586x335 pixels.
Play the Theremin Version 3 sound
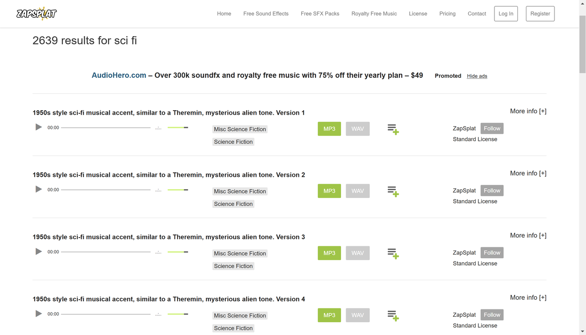(x=38, y=251)
